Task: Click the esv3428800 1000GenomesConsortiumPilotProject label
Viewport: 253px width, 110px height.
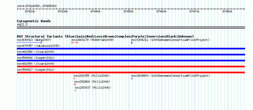Action: pyautogui.click(x=171, y=76)
